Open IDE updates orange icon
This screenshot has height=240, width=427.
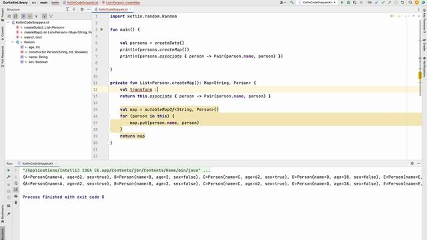tap(416, 3)
